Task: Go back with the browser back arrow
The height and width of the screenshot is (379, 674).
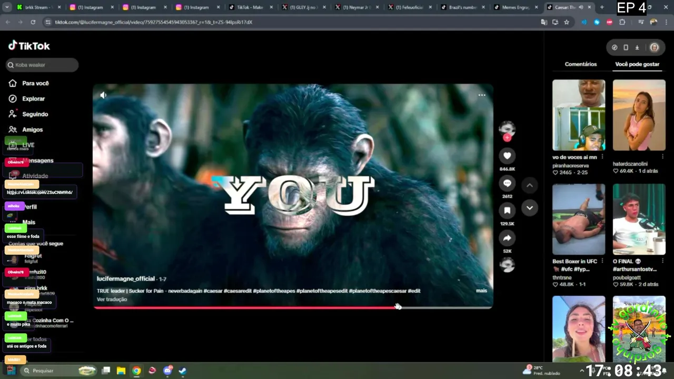Action: [x=8, y=22]
